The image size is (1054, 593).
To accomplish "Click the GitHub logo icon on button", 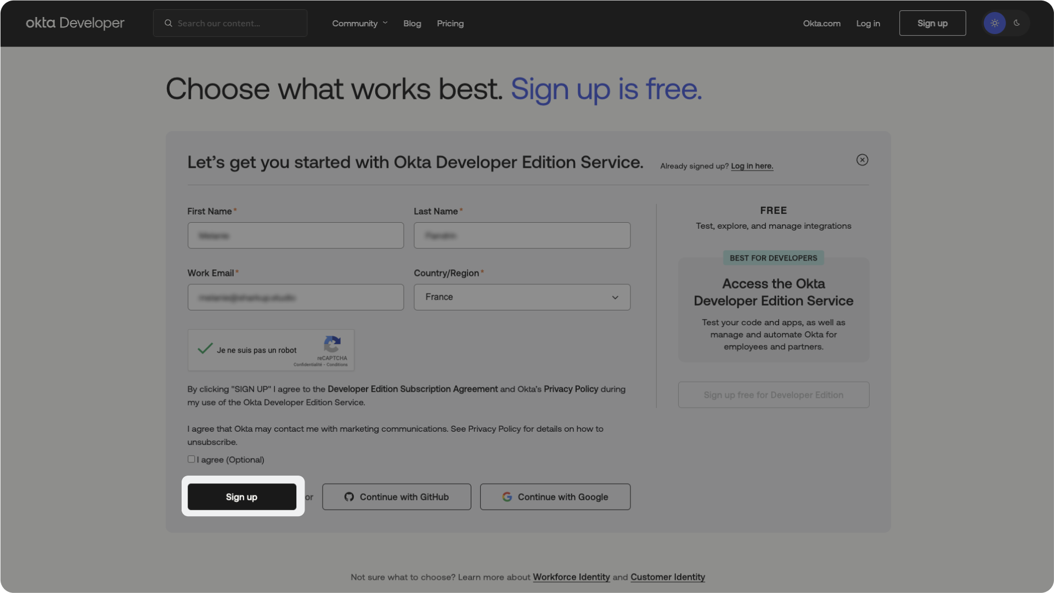I will click(349, 496).
